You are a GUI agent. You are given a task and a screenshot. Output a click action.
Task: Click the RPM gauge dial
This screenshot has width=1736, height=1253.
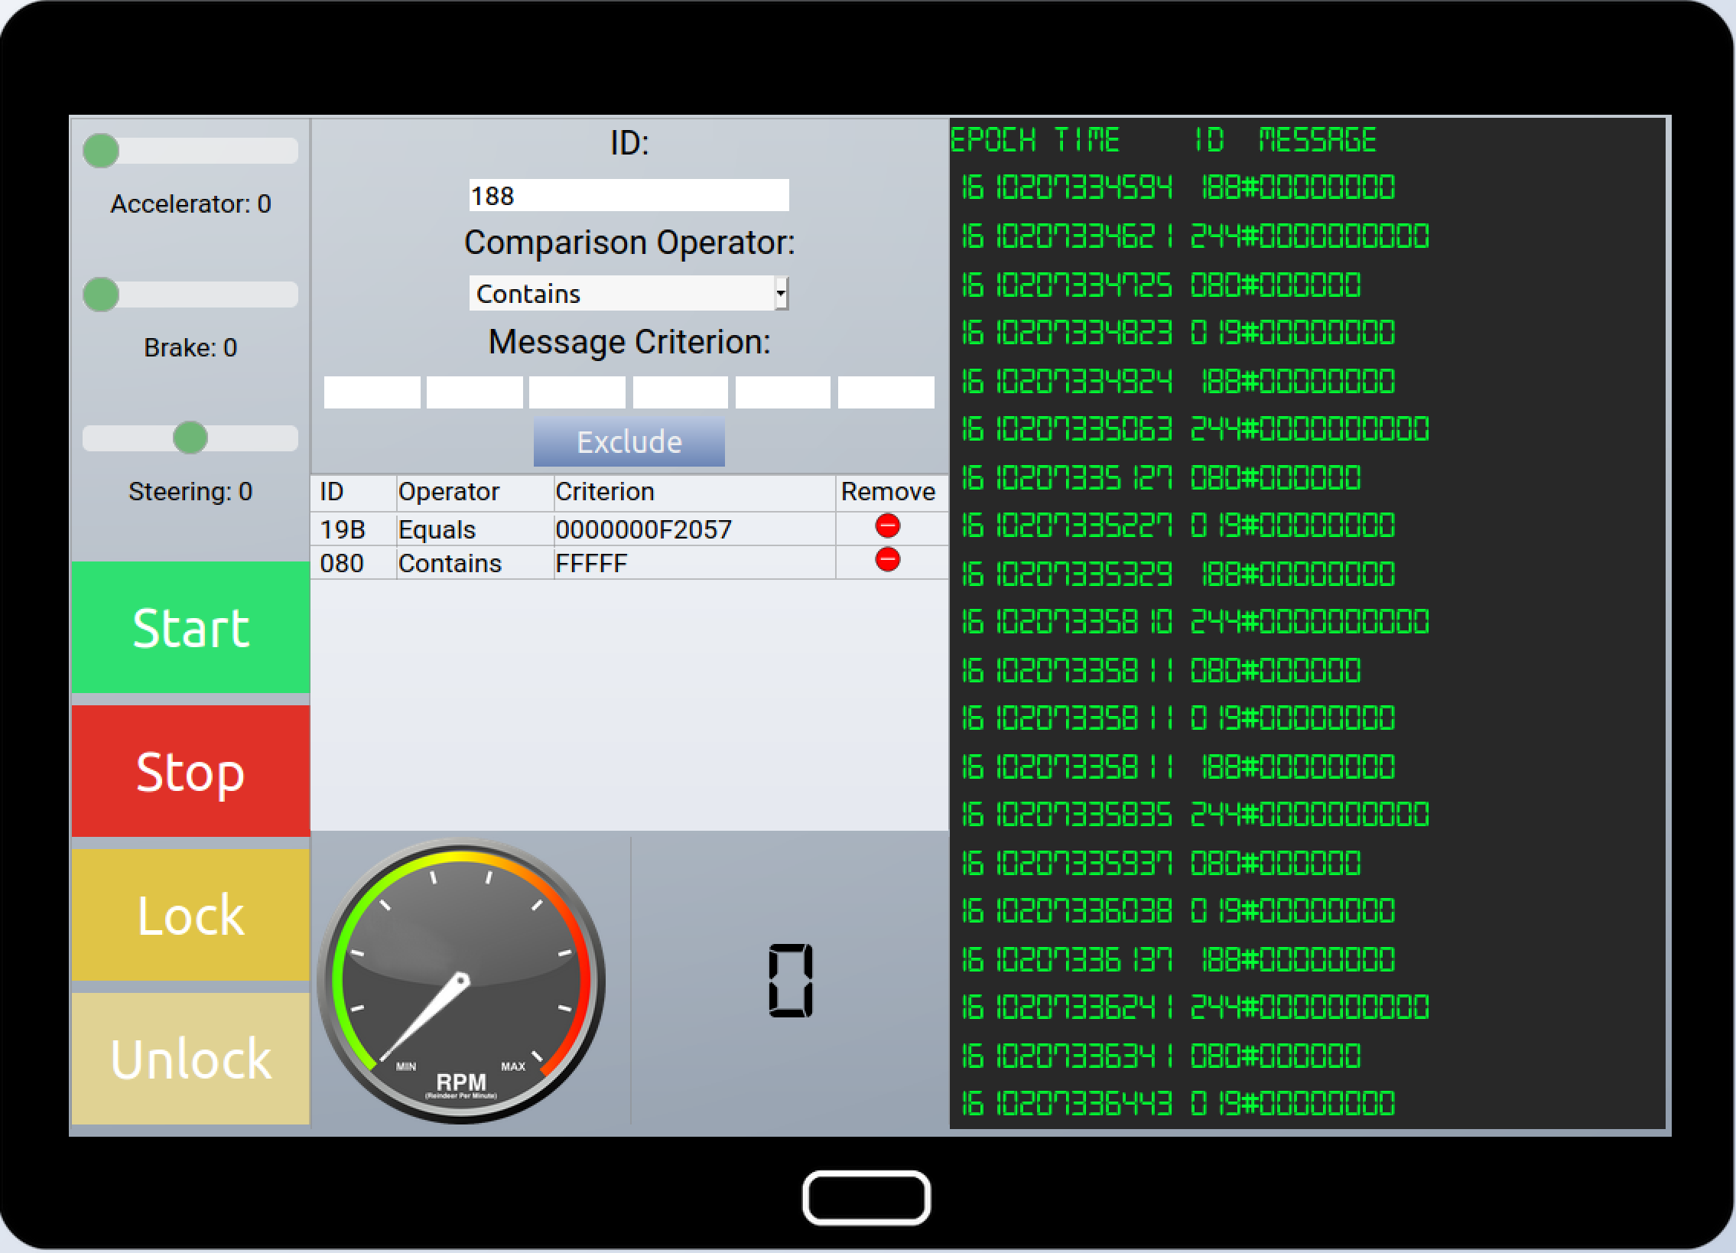click(461, 981)
